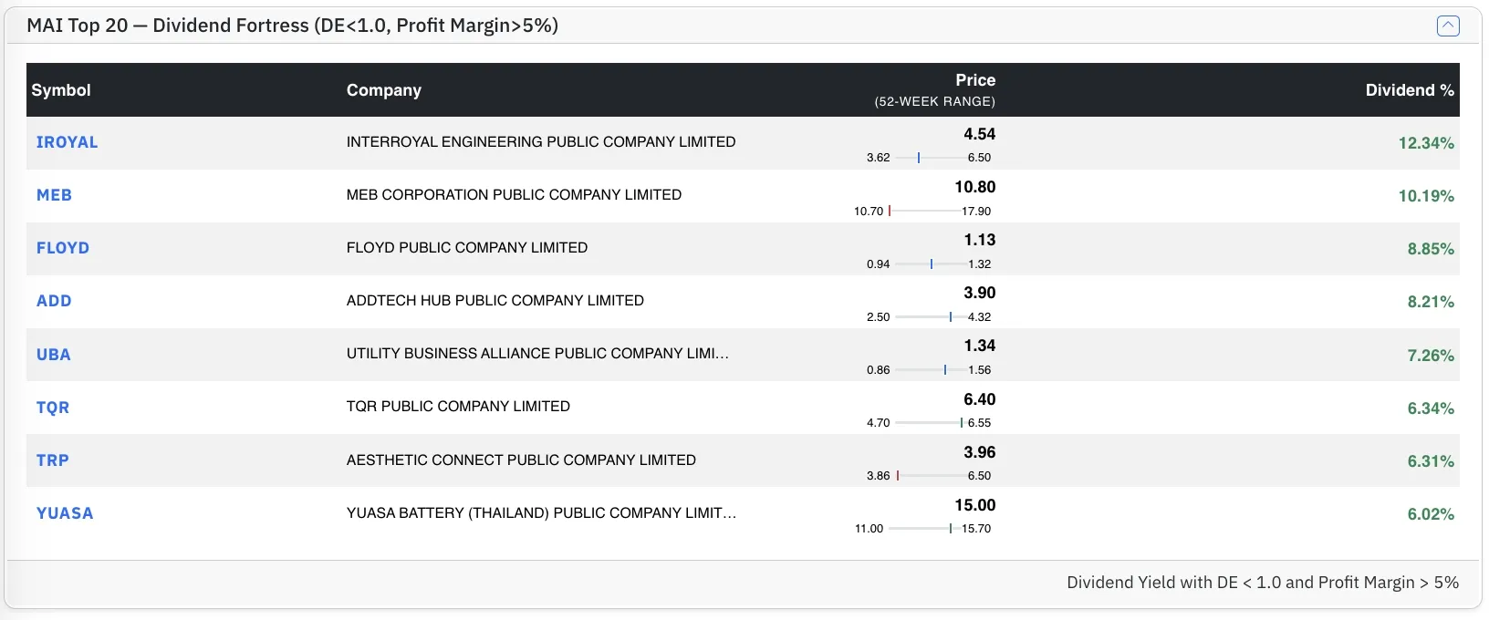1489x620 pixels.
Task: Click the Price column header
Action: click(x=975, y=80)
